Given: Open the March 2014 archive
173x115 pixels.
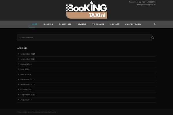Looking at the screenshot, I should [x=26, y=74].
